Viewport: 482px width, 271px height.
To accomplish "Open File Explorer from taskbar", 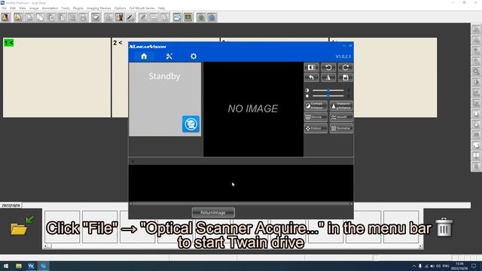I will (19, 266).
